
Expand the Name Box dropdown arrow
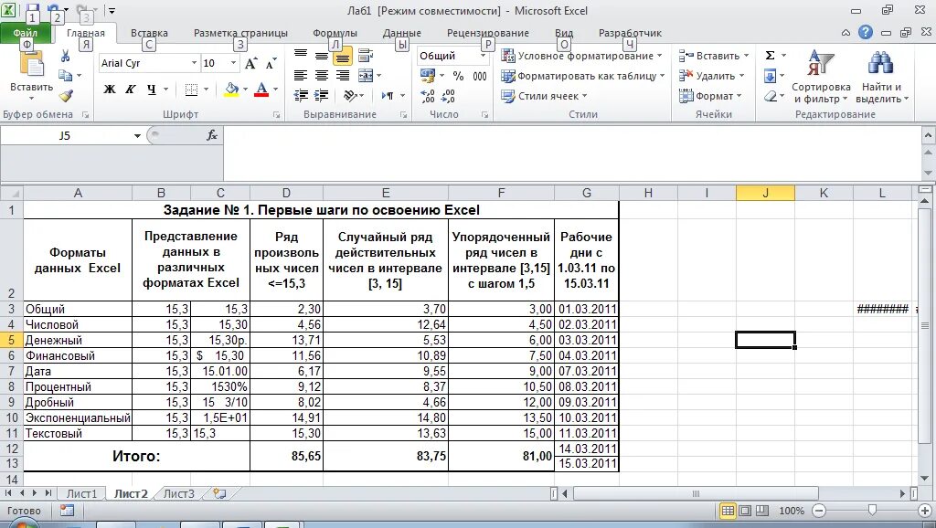(x=137, y=136)
